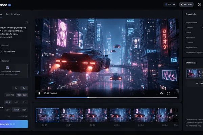The height and width of the screenshot is (135, 203).
Task: Select the 16:9 aspect ratio
Action: click(x=8, y=102)
